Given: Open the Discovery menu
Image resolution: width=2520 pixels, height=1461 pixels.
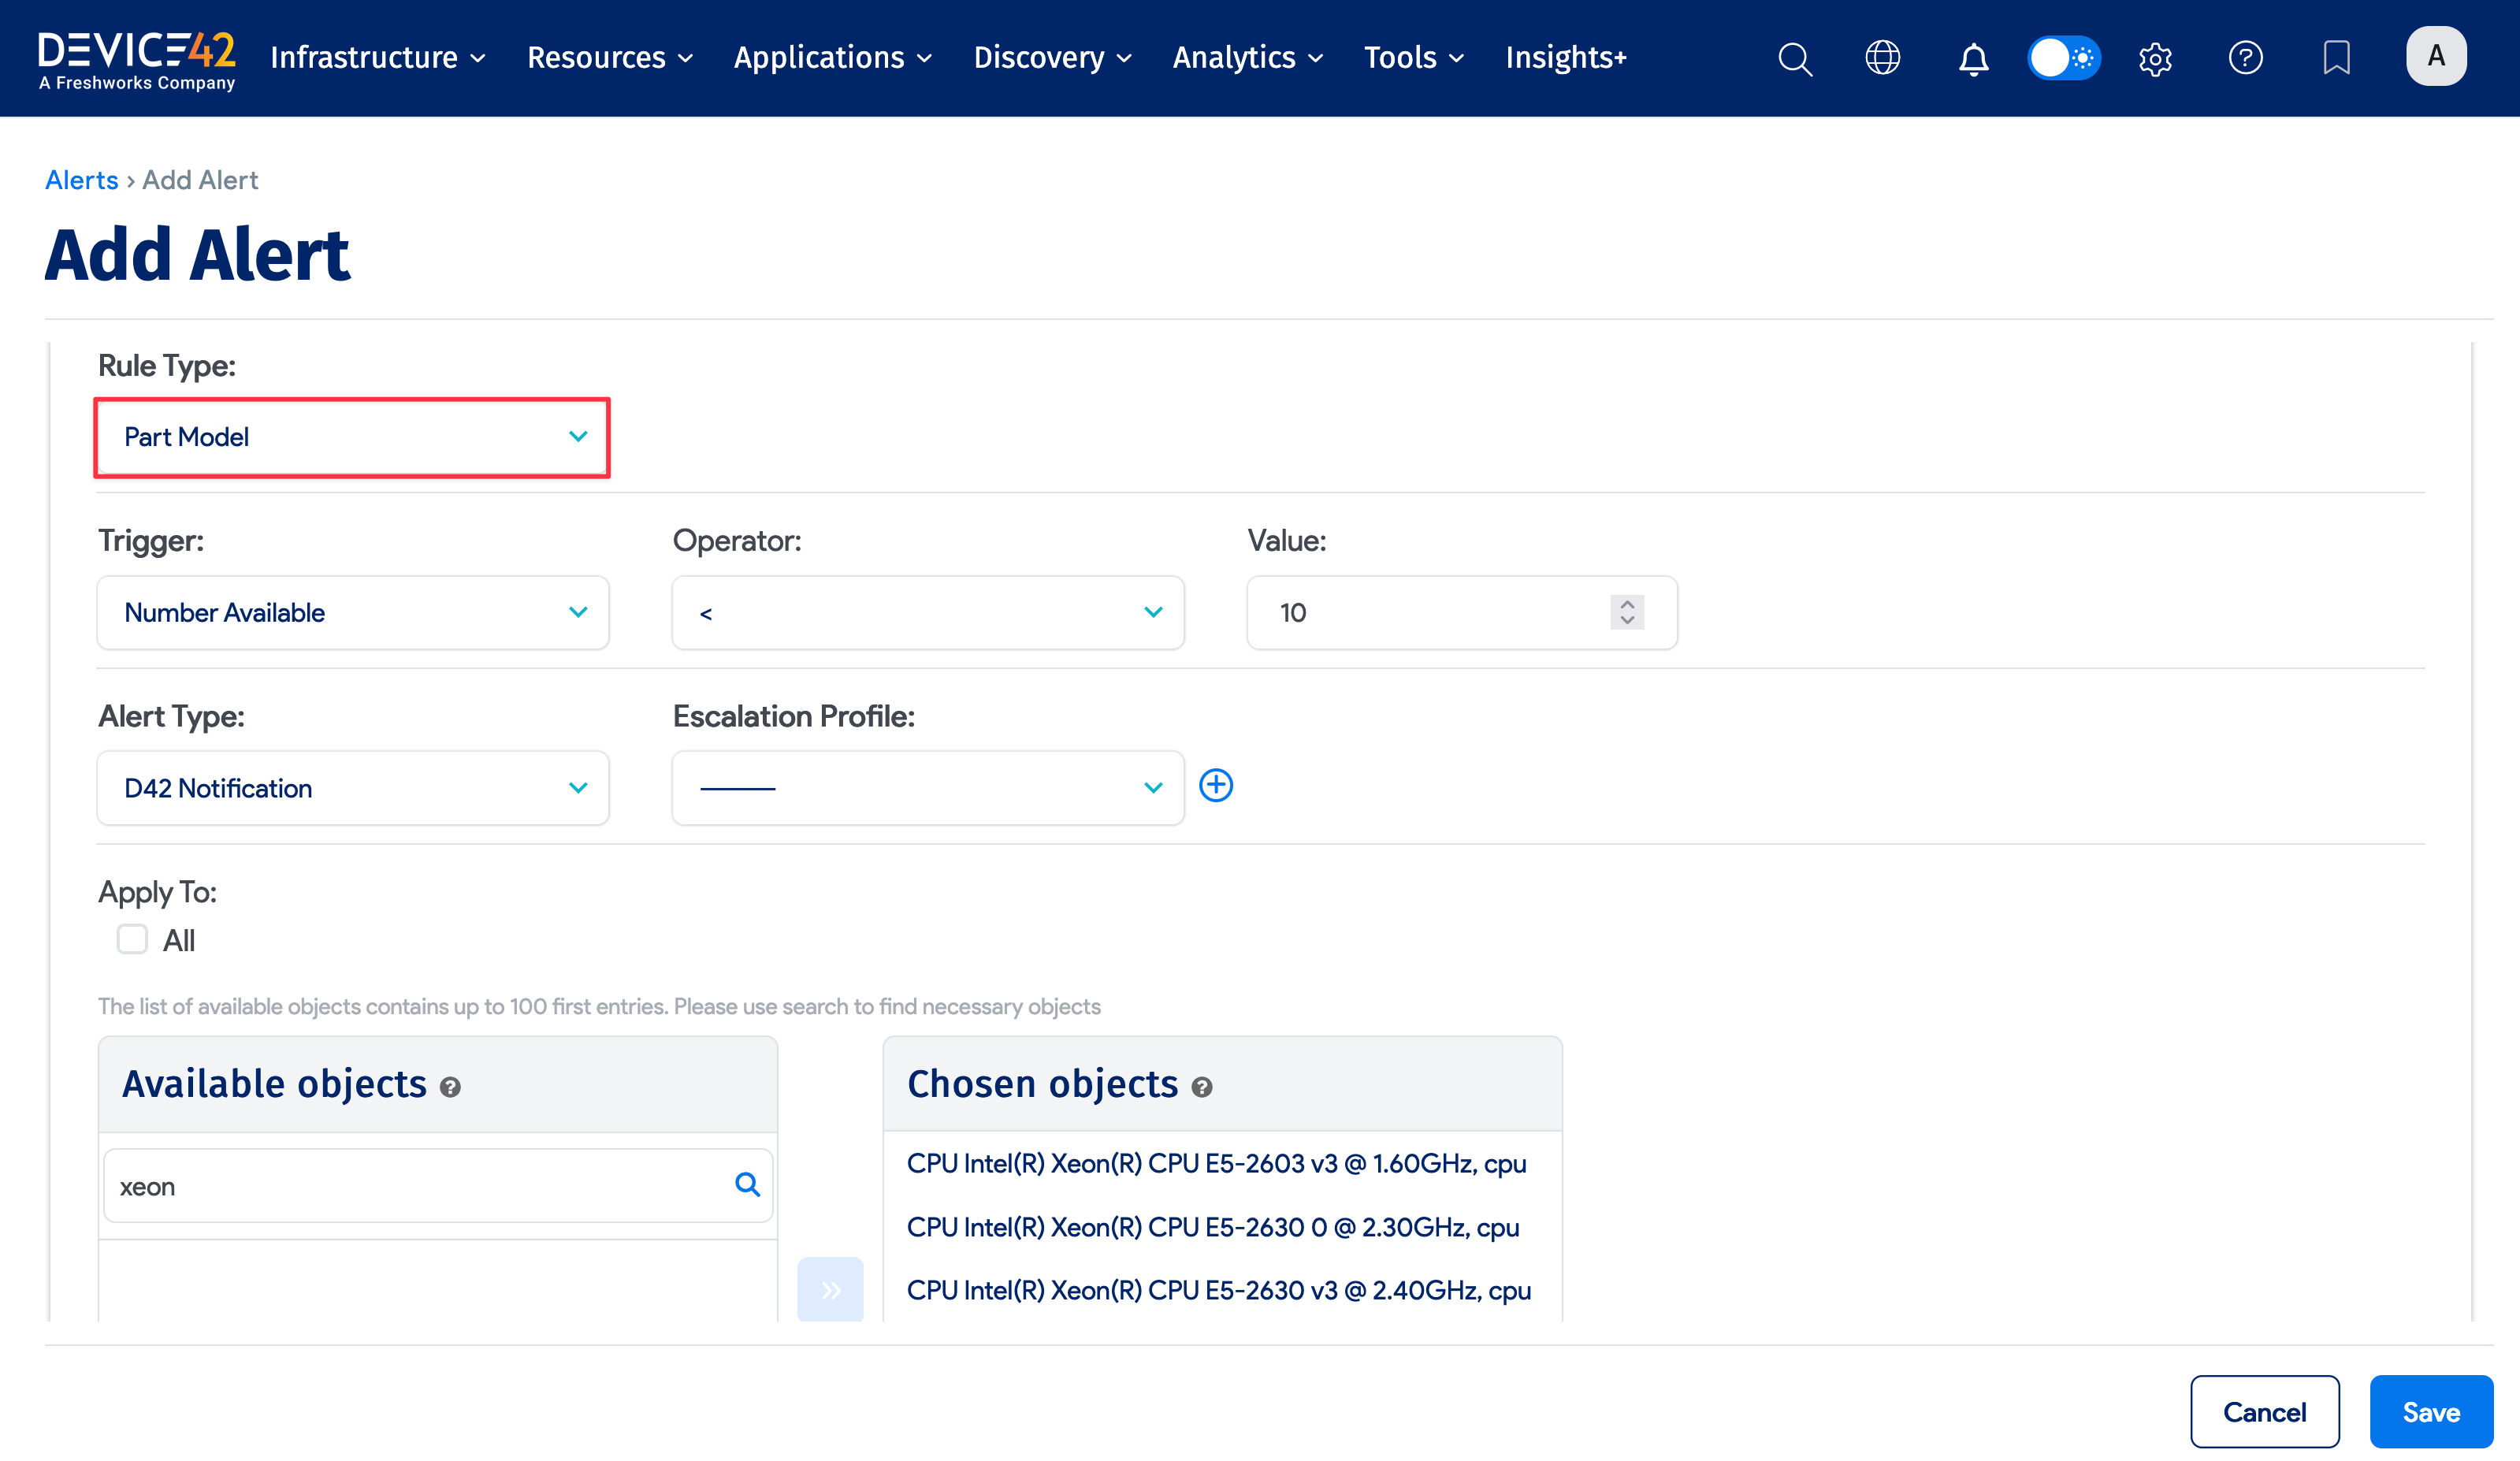Looking at the screenshot, I should pos(1052,58).
